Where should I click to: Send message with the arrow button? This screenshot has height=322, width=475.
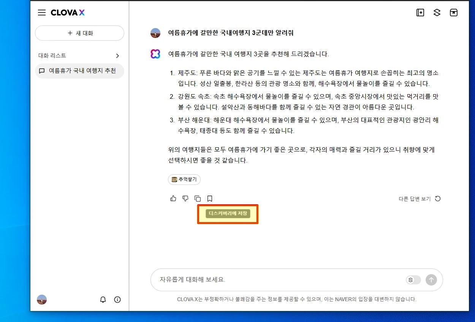pyautogui.click(x=431, y=280)
